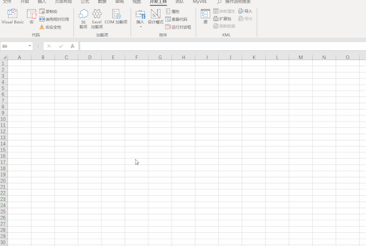366x246 pixels.
Task: Select column O header
Action: 348,57
